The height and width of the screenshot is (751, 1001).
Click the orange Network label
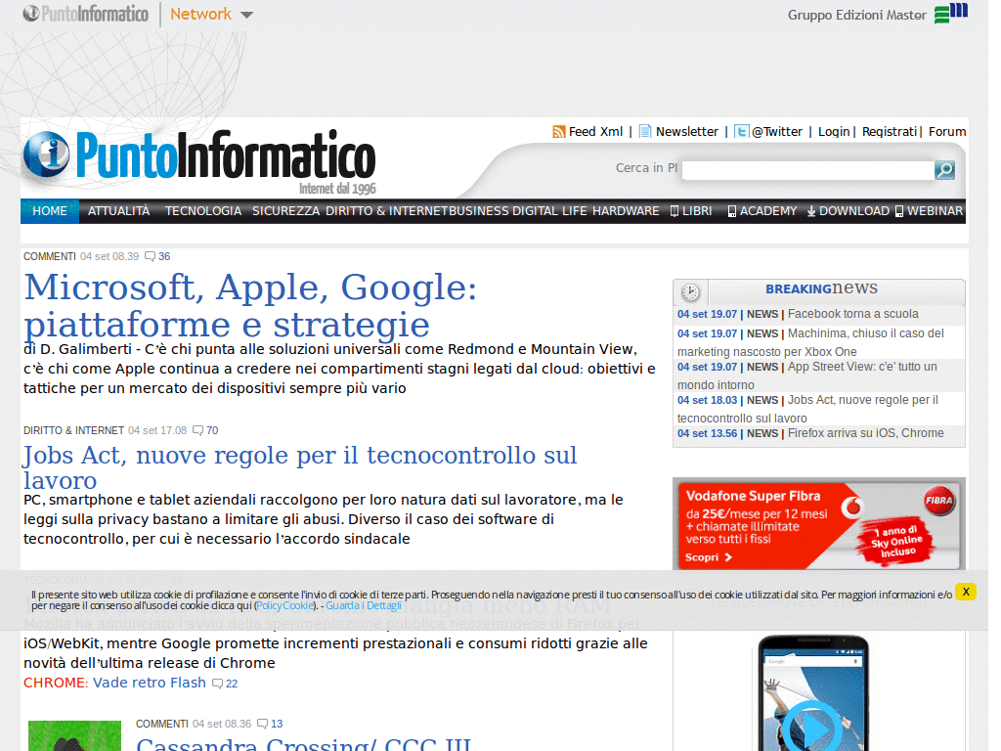(x=200, y=14)
